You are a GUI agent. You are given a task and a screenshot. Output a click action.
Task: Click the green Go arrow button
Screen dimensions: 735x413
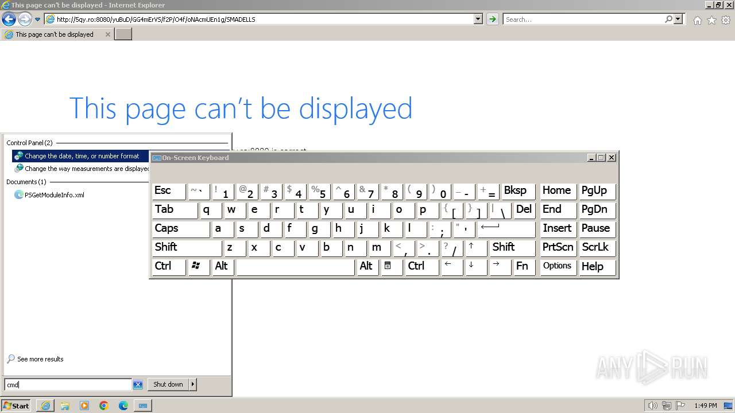(x=492, y=19)
